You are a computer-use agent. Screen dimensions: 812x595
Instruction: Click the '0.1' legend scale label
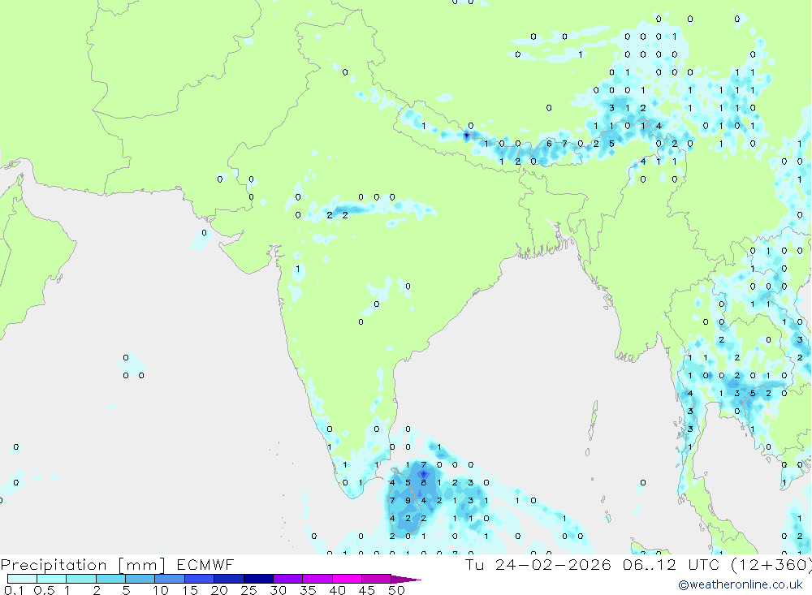coord(14,590)
